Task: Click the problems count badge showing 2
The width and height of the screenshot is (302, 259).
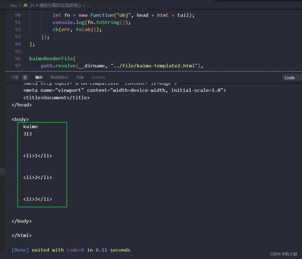Action: point(25,78)
